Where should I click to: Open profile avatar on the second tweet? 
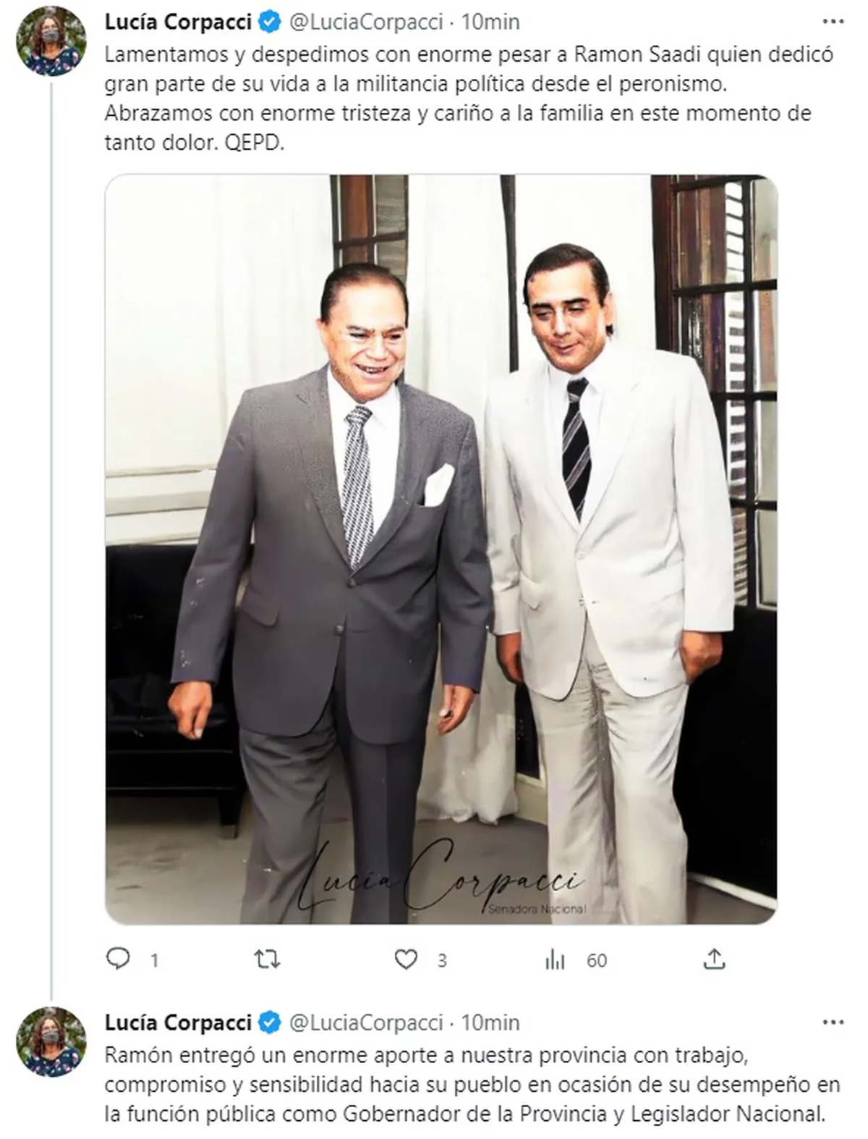click(x=51, y=1041)
